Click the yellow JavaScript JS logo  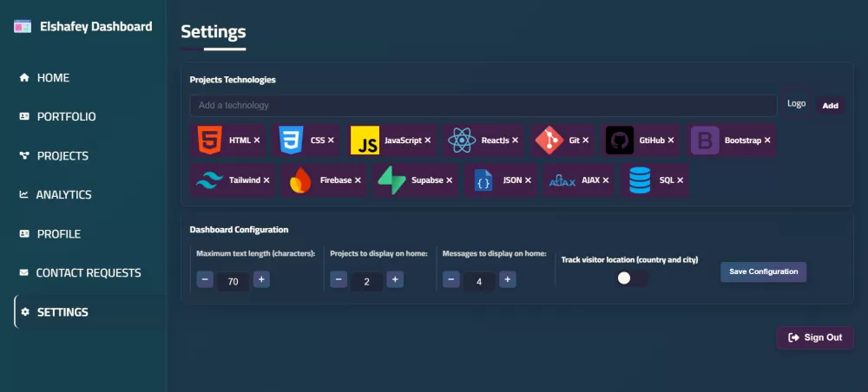(x=365, y=140)
